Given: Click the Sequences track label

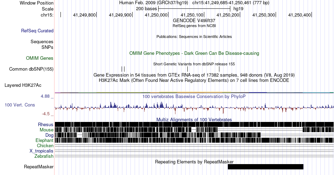Looking at the screenshot, I should pos(42,41).
